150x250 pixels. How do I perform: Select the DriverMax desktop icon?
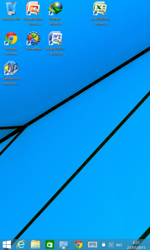[x=33, y=41]
